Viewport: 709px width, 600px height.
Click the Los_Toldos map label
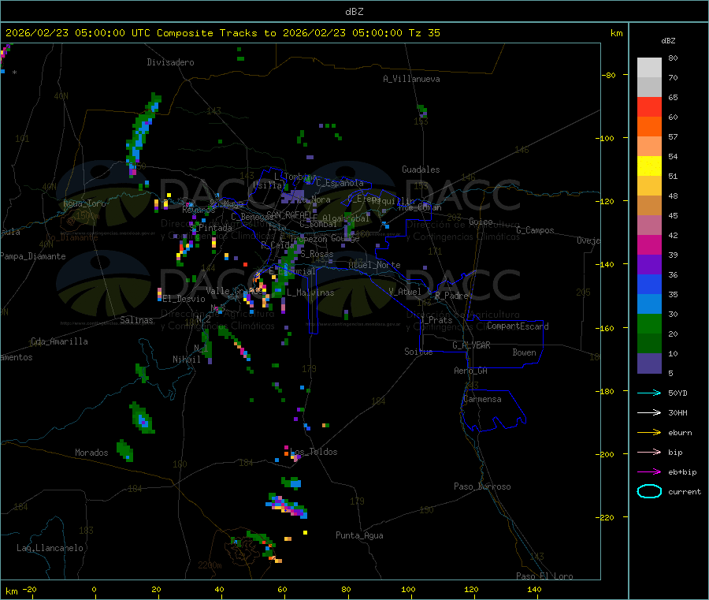(314, 452)
